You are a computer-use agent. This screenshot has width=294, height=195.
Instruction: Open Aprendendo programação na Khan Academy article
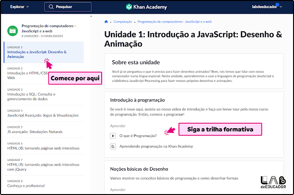[x=156, y=146]
